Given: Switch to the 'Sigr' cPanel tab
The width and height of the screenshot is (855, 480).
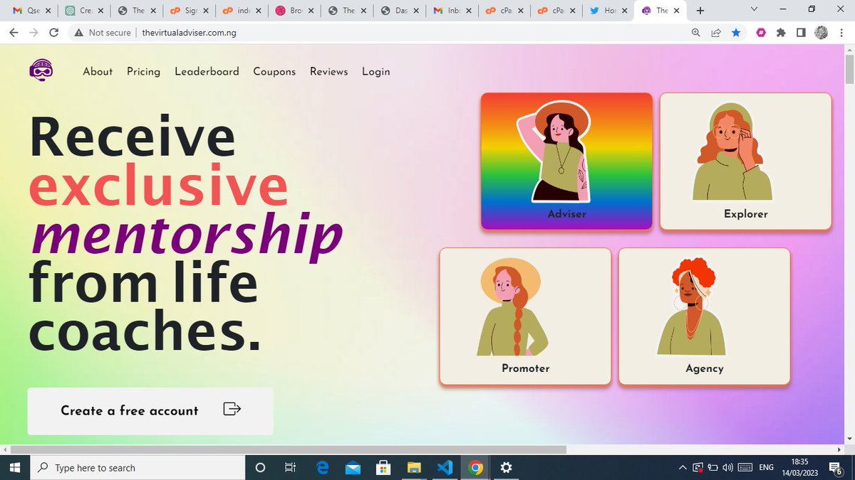Looking at the screenshot, I should [188, 11].
